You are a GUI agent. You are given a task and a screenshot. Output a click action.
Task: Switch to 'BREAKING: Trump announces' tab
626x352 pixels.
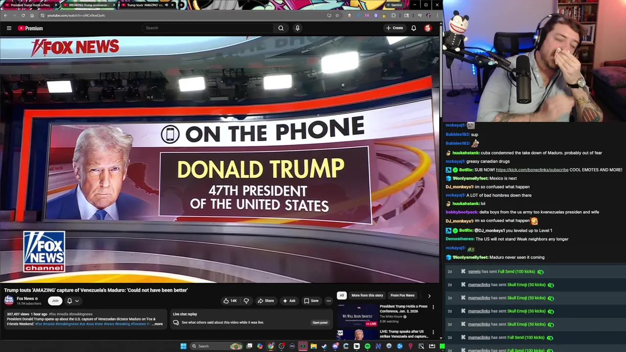click(89, 5)
